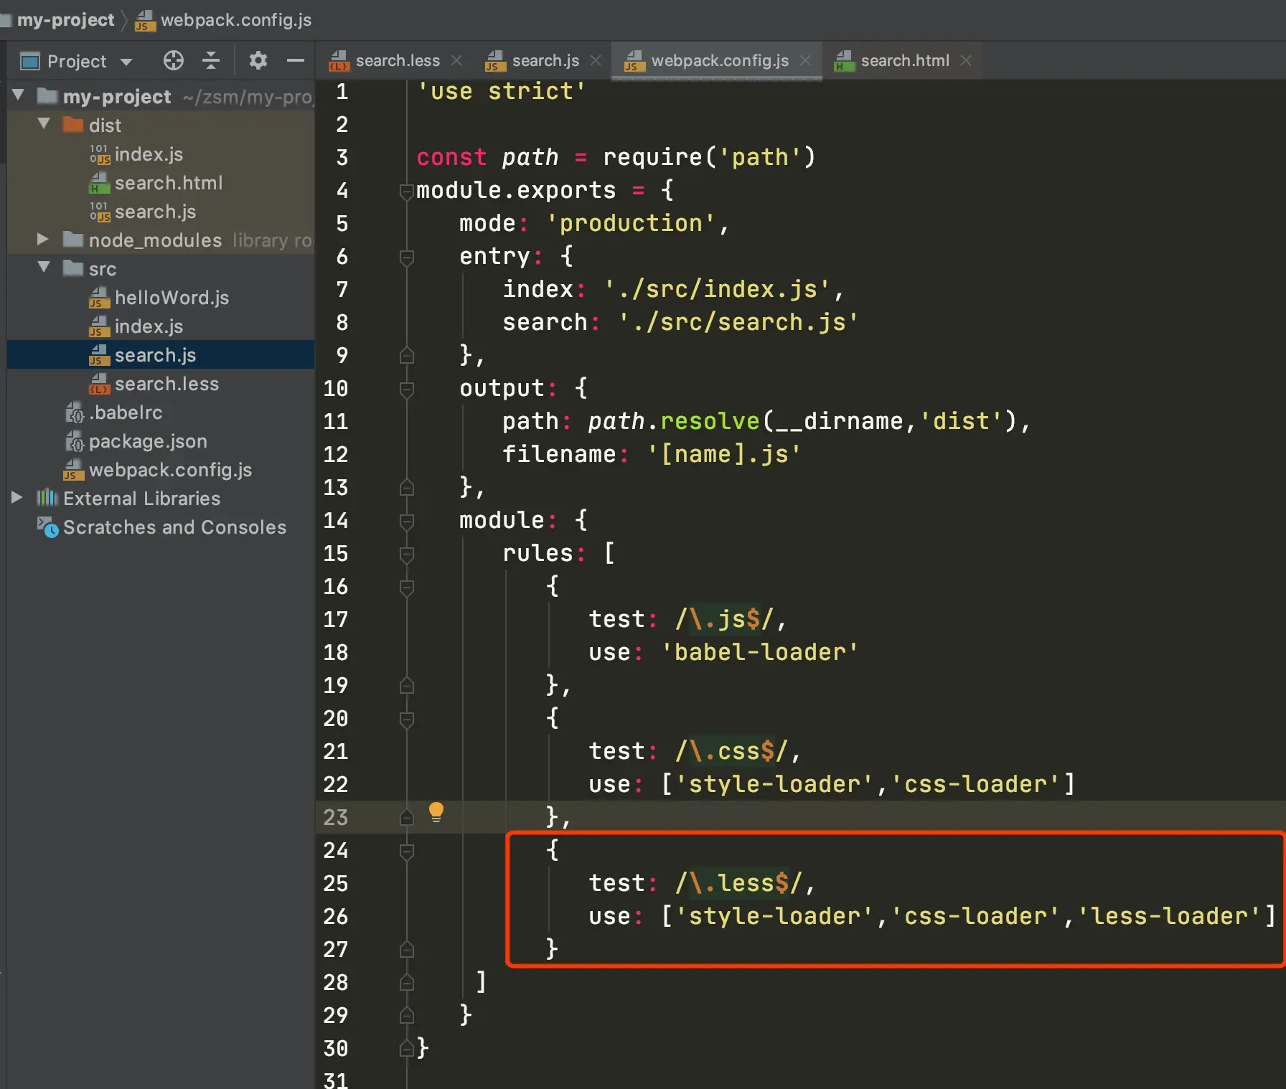Fold the entry block at line 6
The width and height of the screenshot is (1286, 1089).
tap(406, 257)
